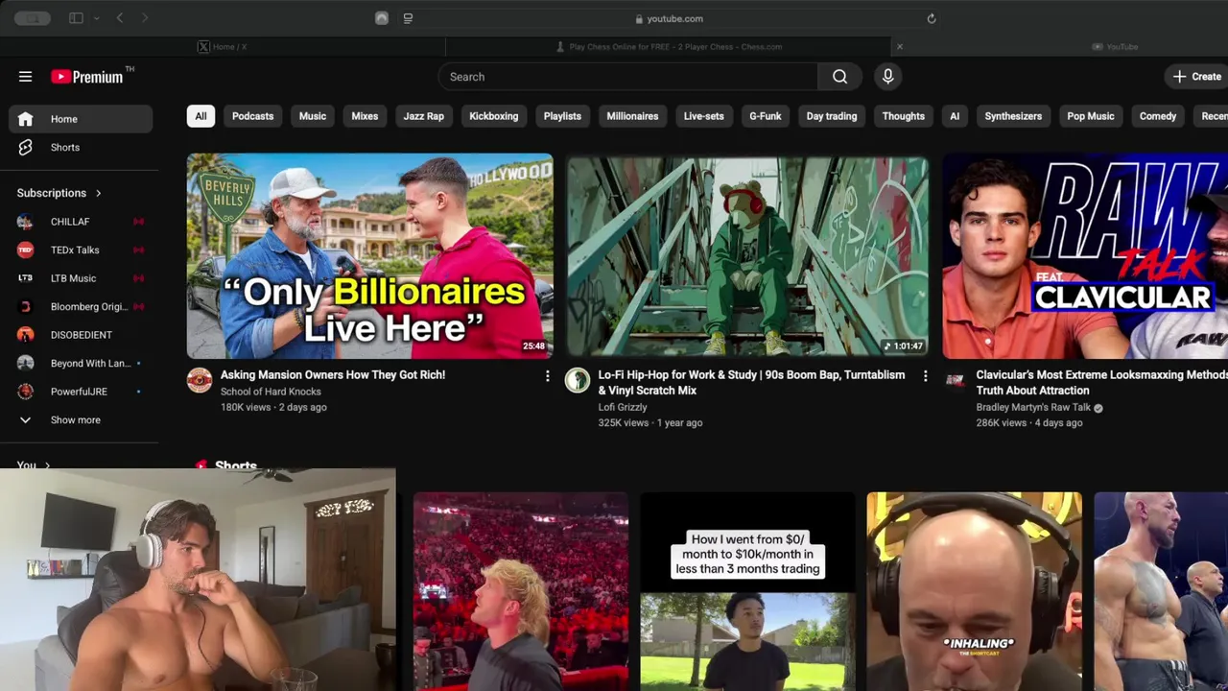Play the Lo-Fi Hip-Hop bear thumbnail

pos(747,256)
